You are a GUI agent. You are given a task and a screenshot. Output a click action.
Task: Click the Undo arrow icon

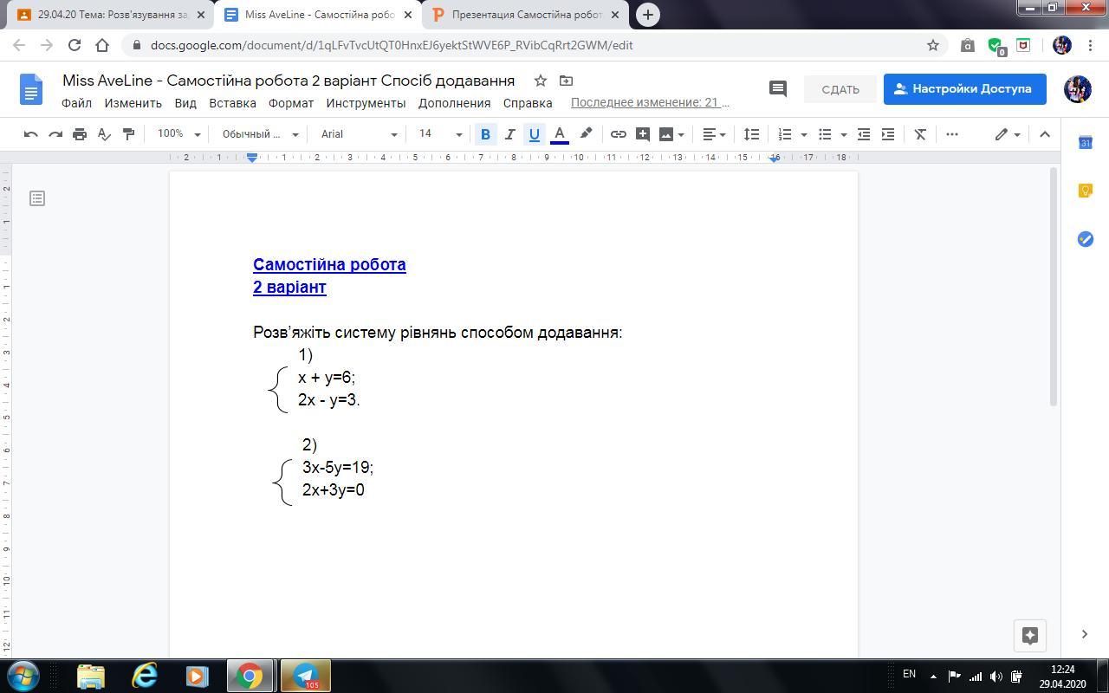31,134
